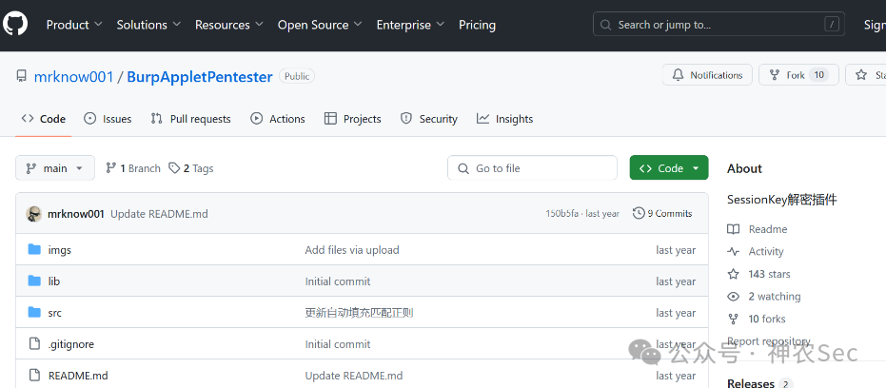Open the main branch selector dropdown

[55, 168]
